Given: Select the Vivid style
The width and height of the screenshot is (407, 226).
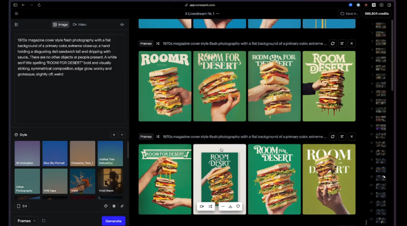Looking at the screenshot, I should pos(83,181).
